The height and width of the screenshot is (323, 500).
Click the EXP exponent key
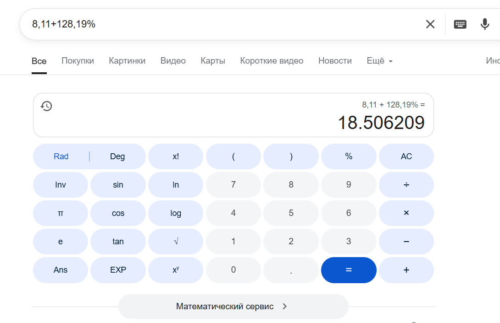(118, 270)
